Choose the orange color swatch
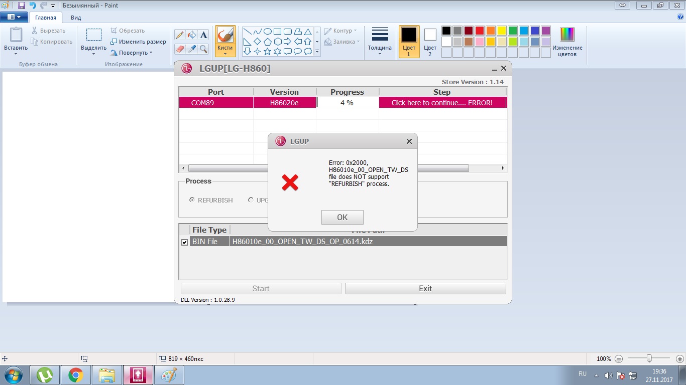This screenshot has width=686, height=385. click(x=491, y=31)
